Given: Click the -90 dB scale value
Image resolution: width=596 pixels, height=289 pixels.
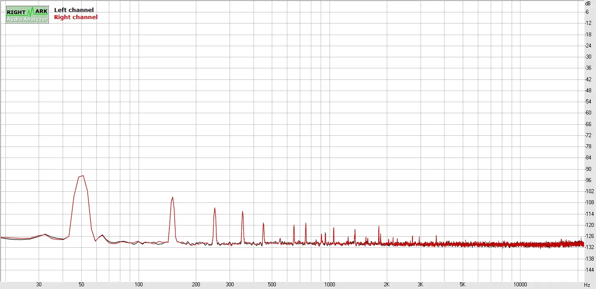Looking at the screenshot, I should pyautogui.click(x=588, y=169).
